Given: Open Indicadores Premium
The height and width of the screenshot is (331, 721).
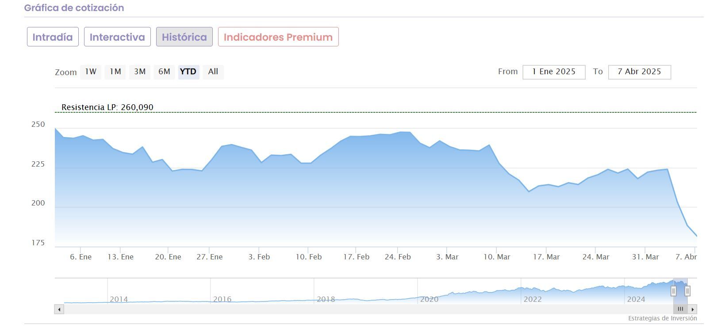Looking at the screenshot, I should click(278, 37).
